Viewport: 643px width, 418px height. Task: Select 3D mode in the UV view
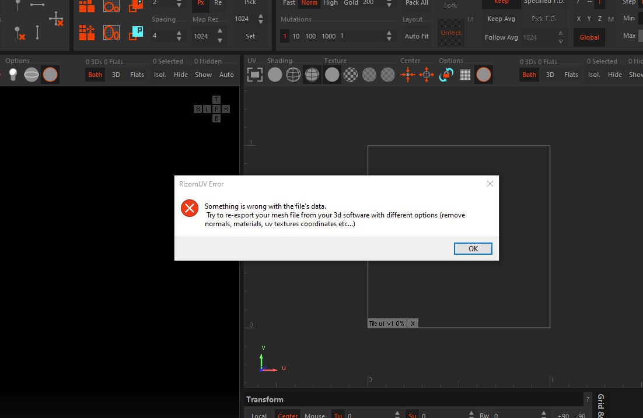(550, 75)
